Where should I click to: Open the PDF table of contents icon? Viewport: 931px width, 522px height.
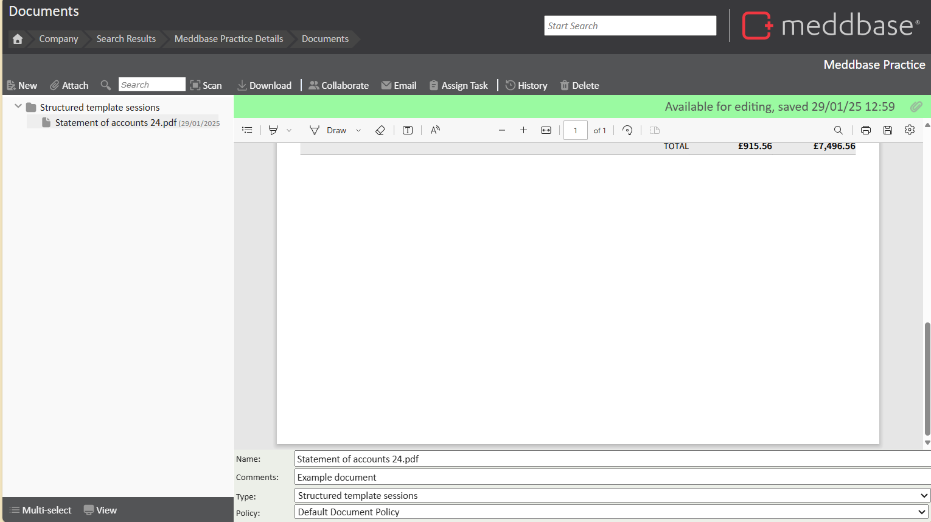247,130
